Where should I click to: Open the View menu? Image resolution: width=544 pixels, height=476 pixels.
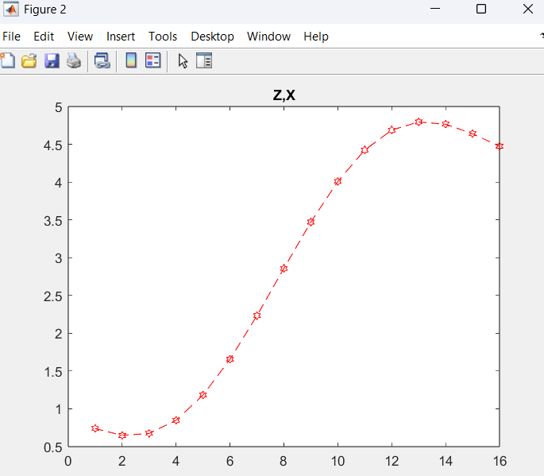pos(80,37)
